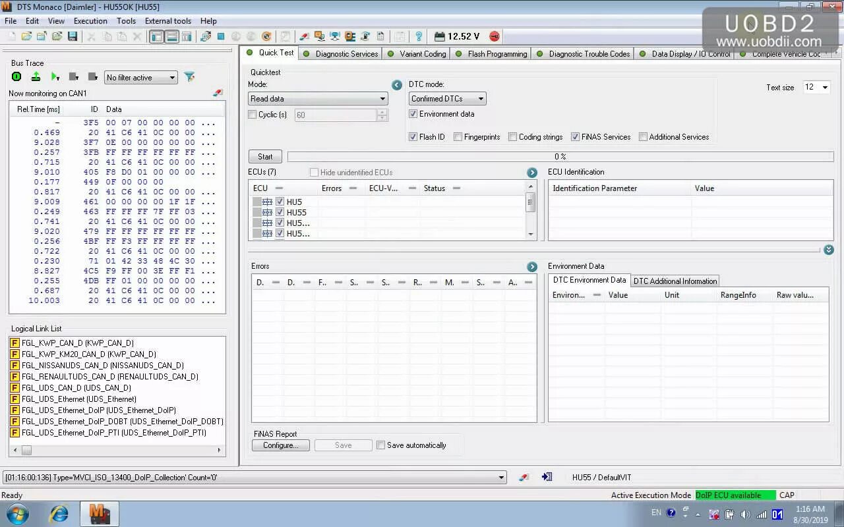Image resolution: width=844 pixels, height=527 pixels.
Task: Click the green upload arrow in Bus Trace
Action: (x=36, y=77)
